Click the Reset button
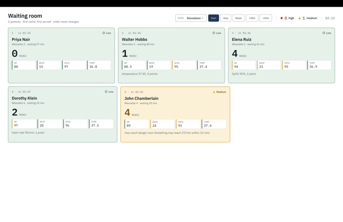 [x=238, y=18]
